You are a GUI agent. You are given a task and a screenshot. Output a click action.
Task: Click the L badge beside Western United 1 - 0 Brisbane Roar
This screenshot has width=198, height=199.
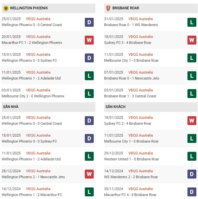point(192,156)
